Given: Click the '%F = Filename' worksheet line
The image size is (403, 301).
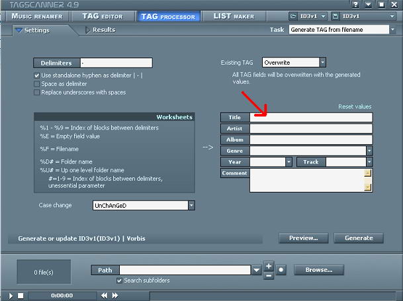Looking at the screenshot, I should [x=60, y=149].
